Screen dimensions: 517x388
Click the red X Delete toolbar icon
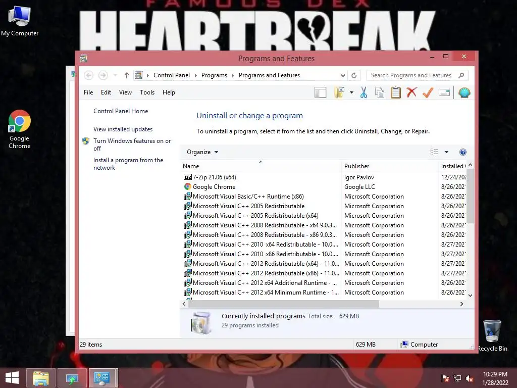(x=411, y=92)
